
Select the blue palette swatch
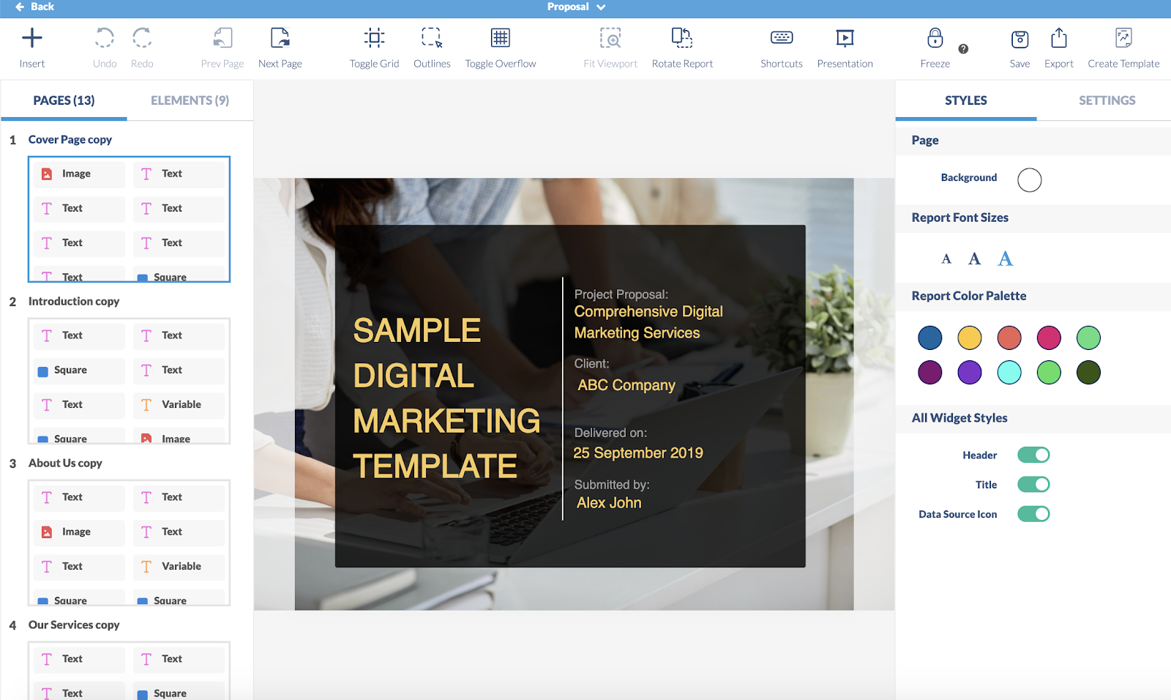click(929, 338)
